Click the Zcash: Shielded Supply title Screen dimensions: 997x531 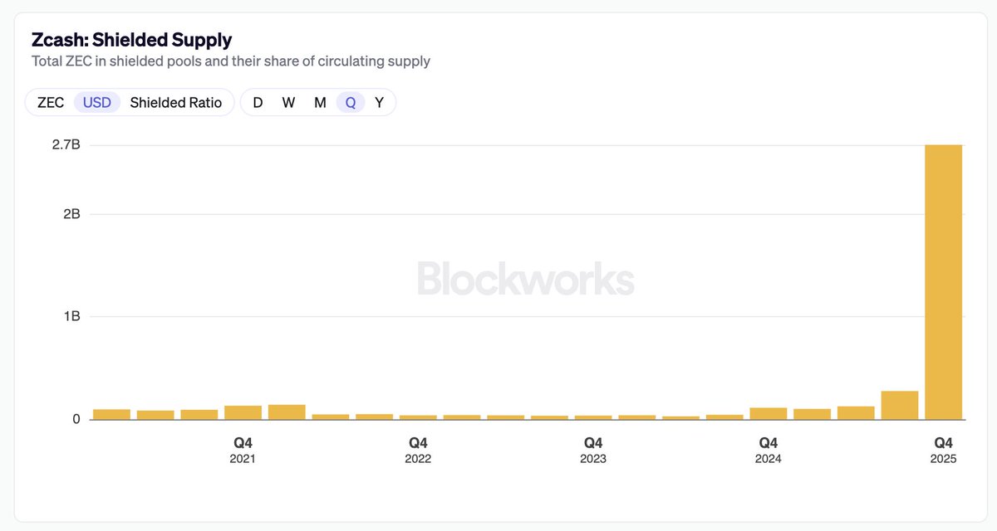pyautogui.click(x=131, y=39)
